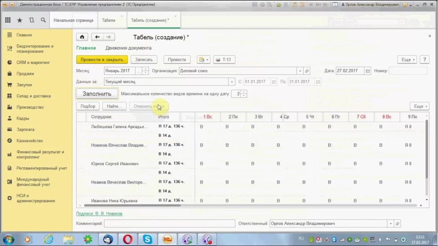Open the Ответственный field's open-form icon
The width and height of the screenshot is (438, 246).
point(397,223)
